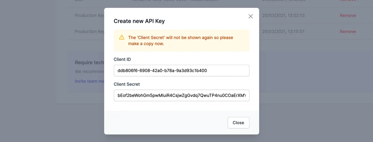Remove the key created at 13:02:13

click(x=348, y=15)
